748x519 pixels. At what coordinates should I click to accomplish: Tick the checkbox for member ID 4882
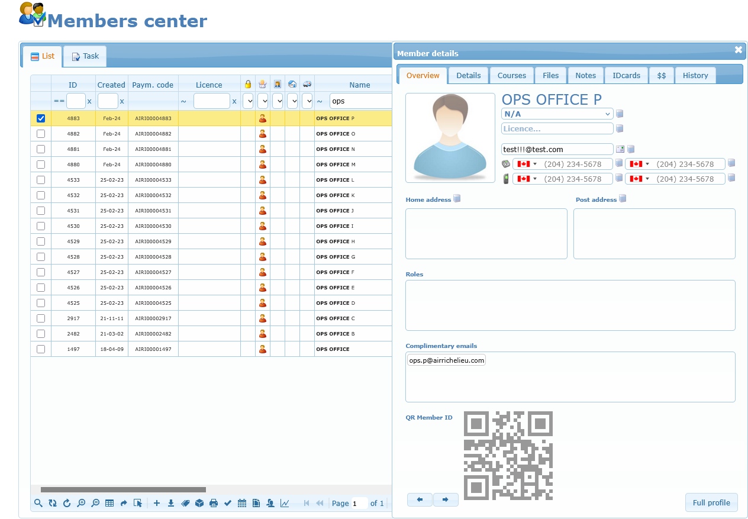[x=41, y=134]
